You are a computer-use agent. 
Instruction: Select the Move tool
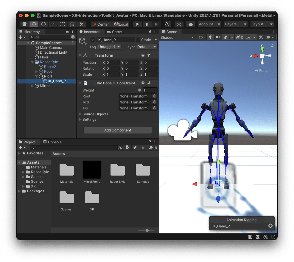click(x=34, y=24)
